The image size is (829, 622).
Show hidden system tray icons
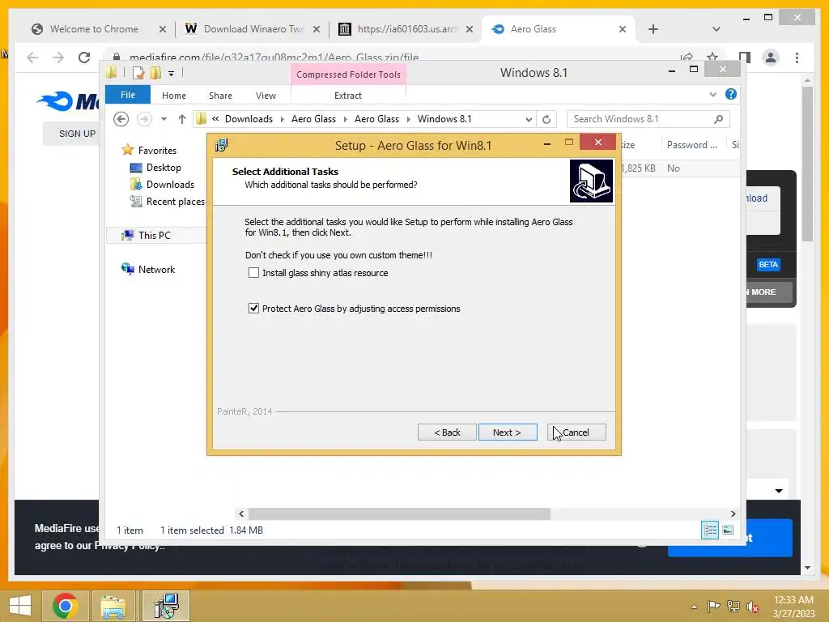tap(694, 607)
